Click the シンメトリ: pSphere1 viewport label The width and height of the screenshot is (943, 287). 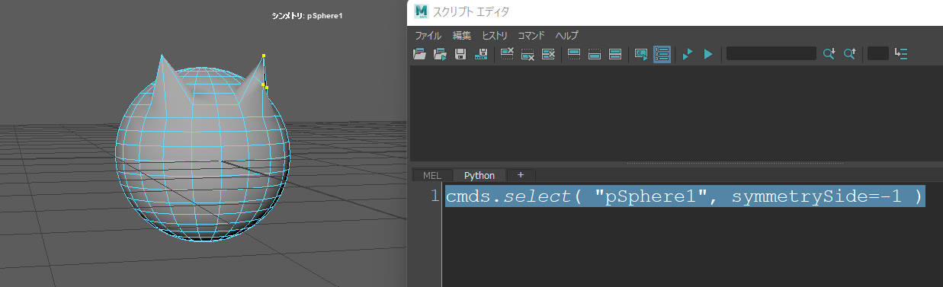tap(307, 15)
